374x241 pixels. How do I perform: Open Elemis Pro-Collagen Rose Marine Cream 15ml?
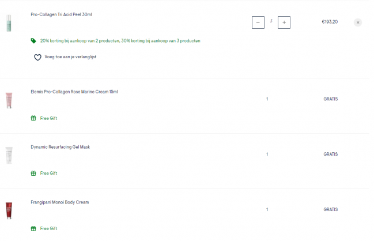point(74,92)
